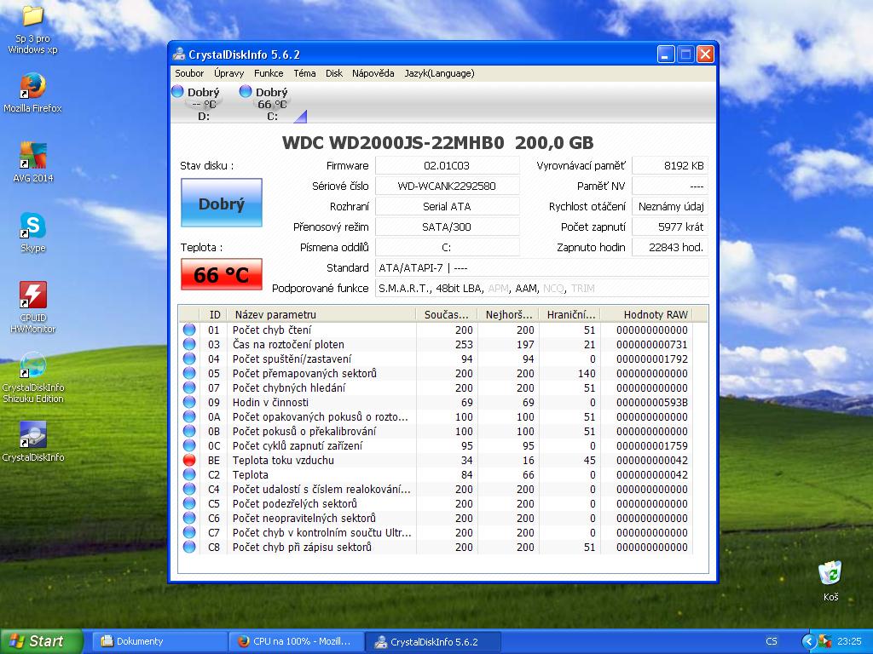This screenshot has width=873, height=654.
Task: Open the AVG 2014 desktop icon
Action: (32, 157)
